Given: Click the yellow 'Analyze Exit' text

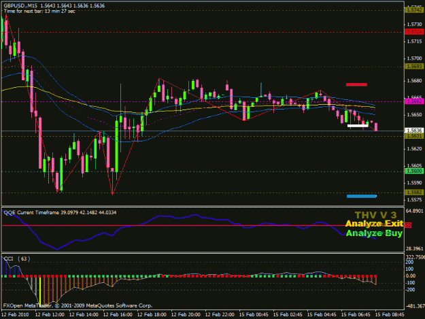Looking at the screenshot, I should (x=374, y=224).
